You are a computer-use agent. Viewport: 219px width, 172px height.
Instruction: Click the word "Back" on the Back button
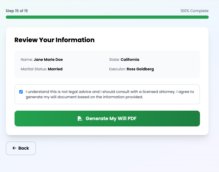pos(24,148)
